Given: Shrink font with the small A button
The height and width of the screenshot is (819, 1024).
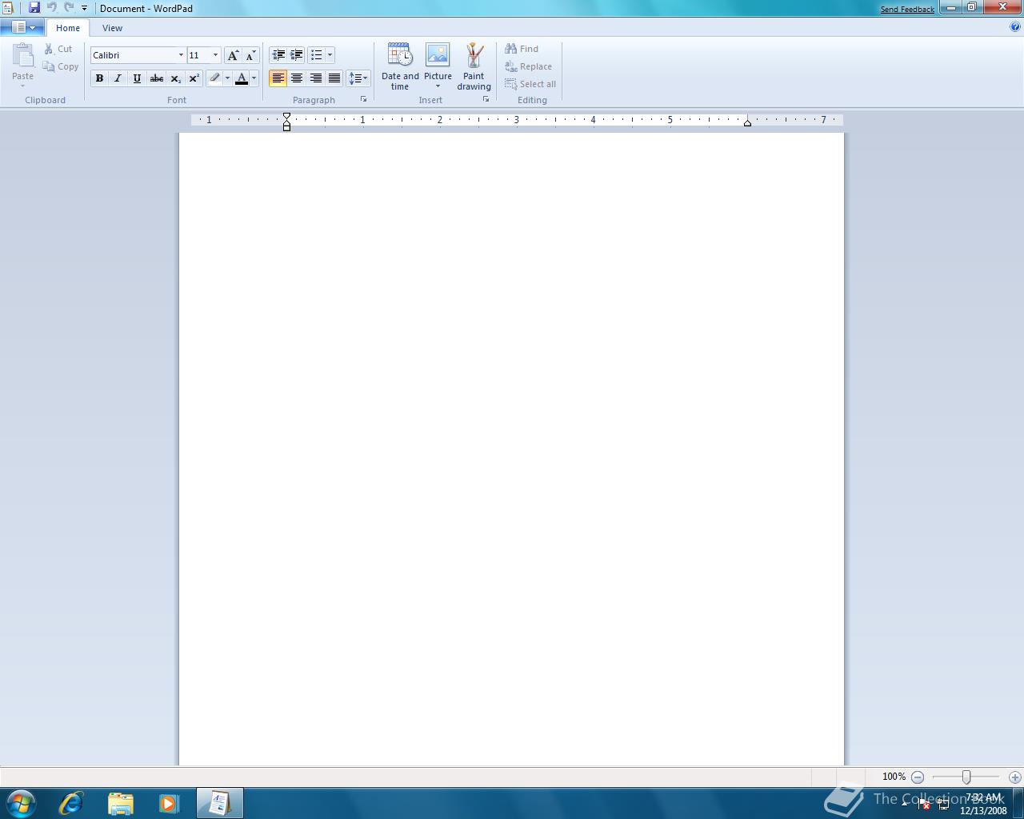Looking at the screenshot, I should click(x=251, y=55).
